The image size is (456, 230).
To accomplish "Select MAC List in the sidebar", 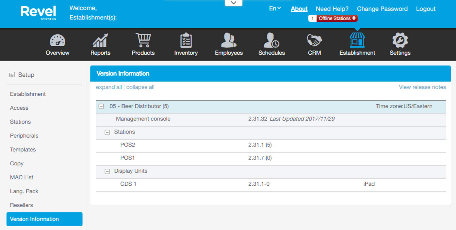I will pos(21,177).
